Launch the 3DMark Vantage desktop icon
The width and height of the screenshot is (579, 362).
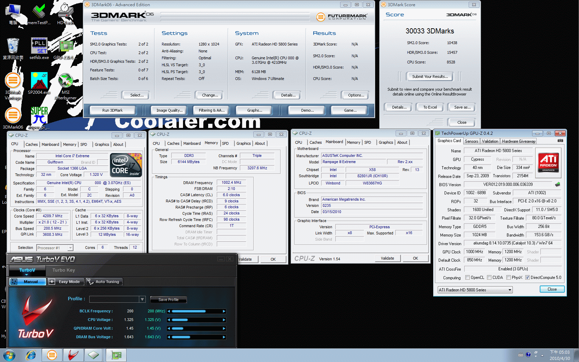pyautogui.click(x=13, y=86)
